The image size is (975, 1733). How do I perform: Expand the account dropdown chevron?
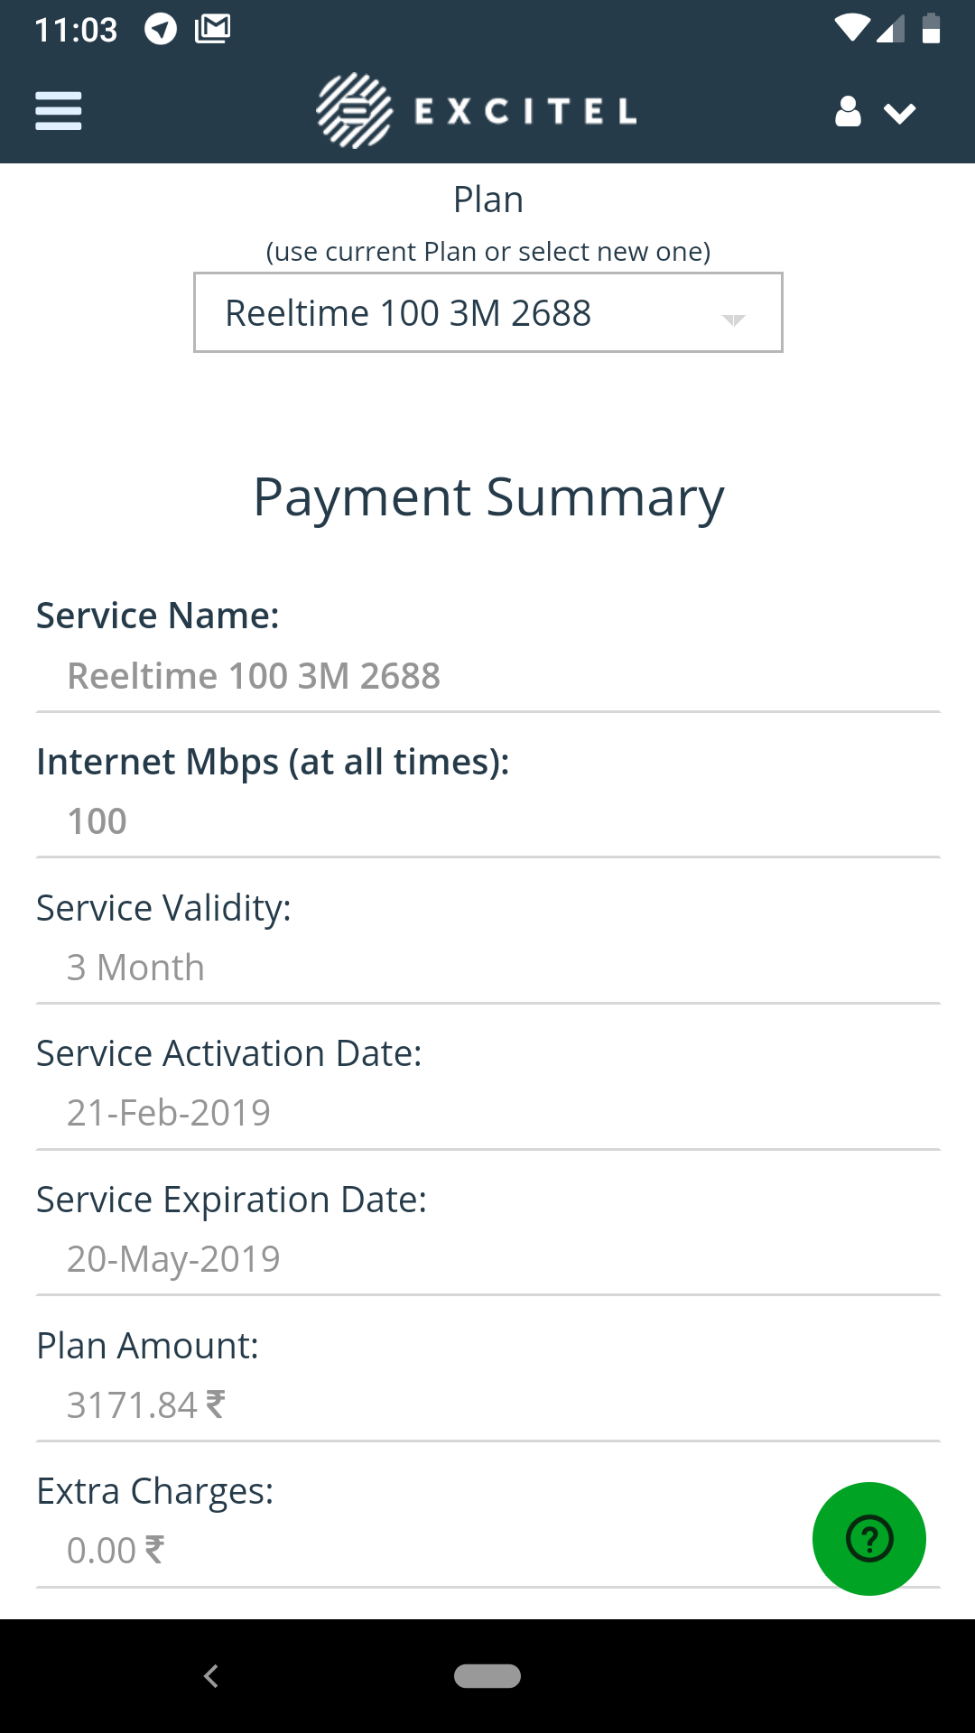pyautogui.click(x=900, y=113)
